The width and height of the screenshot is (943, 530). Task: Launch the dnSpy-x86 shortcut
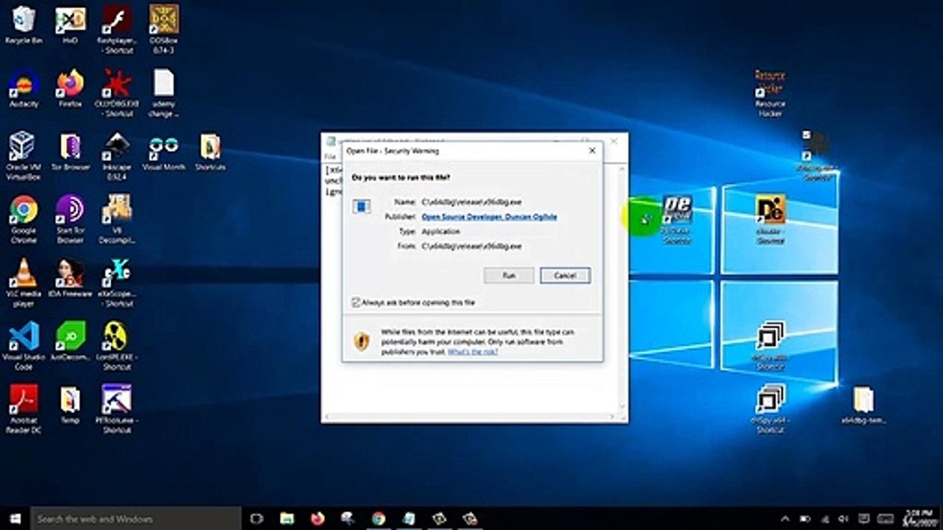[x=770, y=346]
